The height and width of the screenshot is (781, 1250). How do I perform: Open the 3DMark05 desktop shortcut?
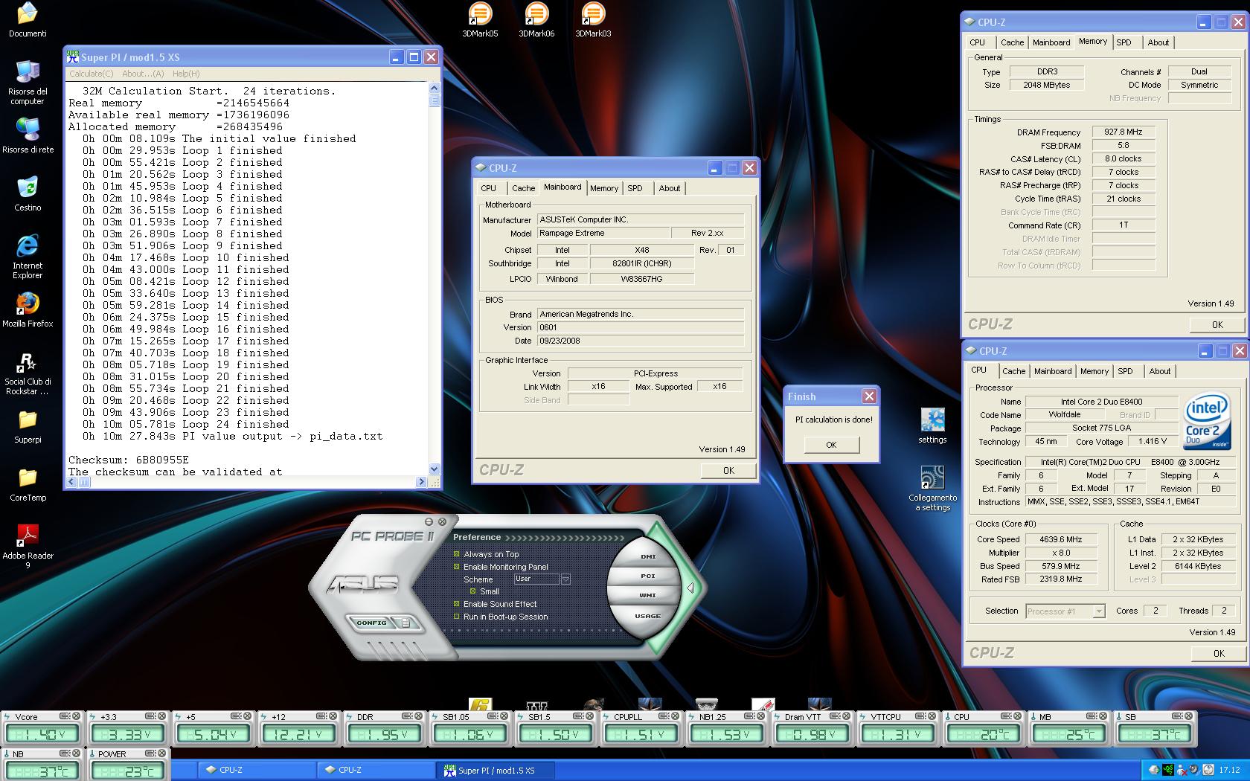click(x=480, y=19)
